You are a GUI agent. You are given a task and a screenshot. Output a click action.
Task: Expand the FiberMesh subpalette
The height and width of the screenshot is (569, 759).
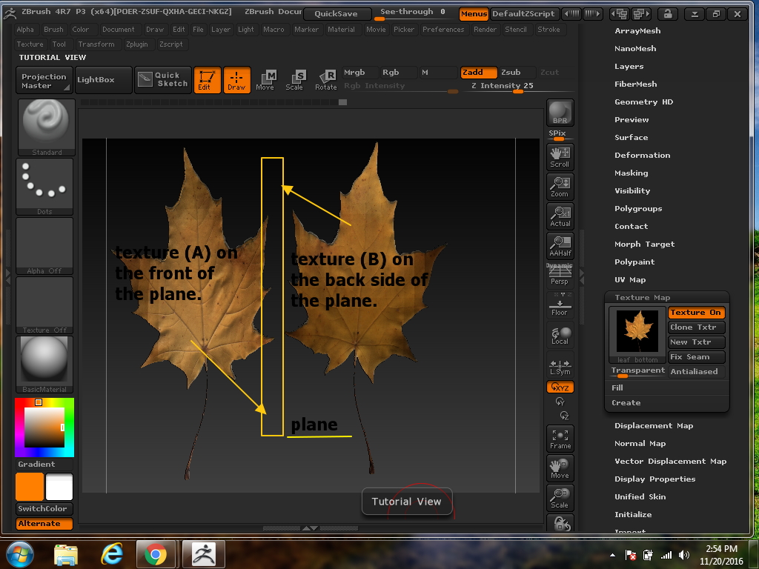(636, 84)
